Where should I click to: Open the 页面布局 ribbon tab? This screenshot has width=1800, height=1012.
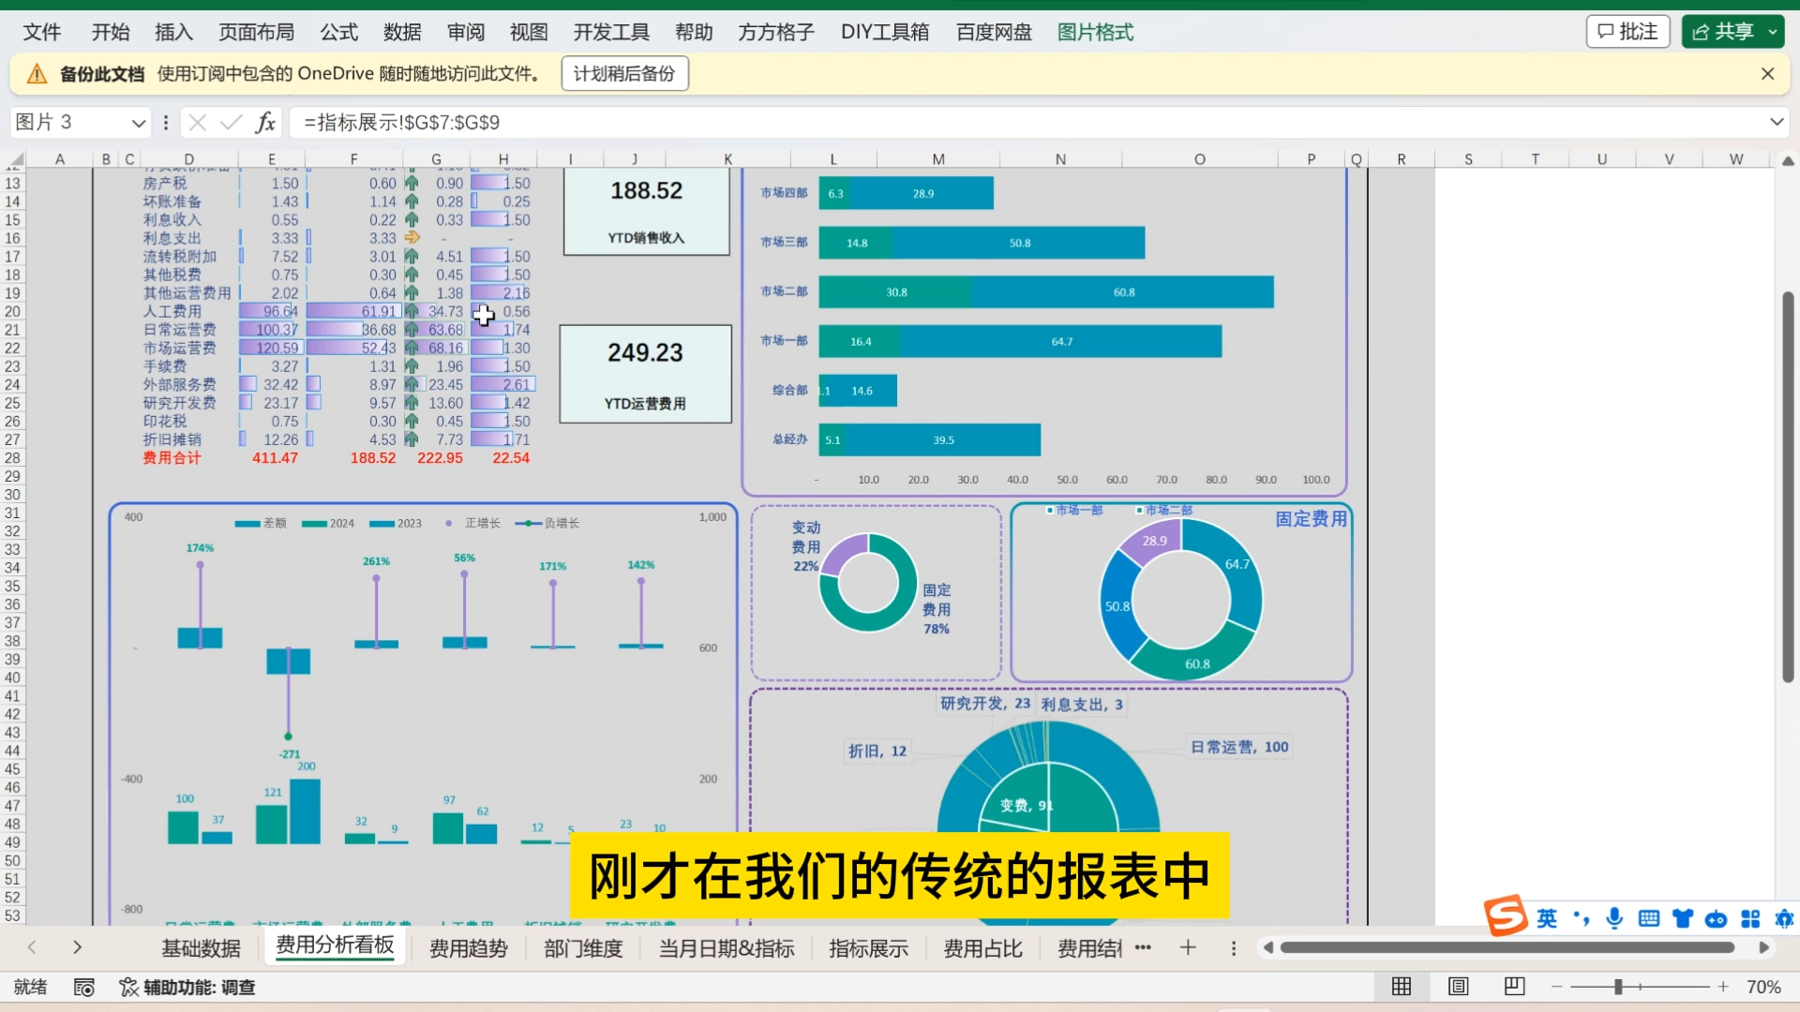[256, 32]
